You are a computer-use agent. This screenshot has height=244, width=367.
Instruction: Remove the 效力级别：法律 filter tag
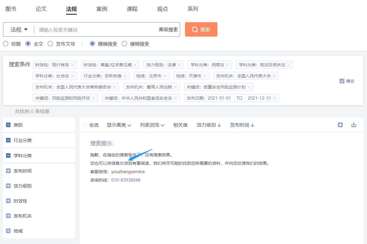point(179,65)
